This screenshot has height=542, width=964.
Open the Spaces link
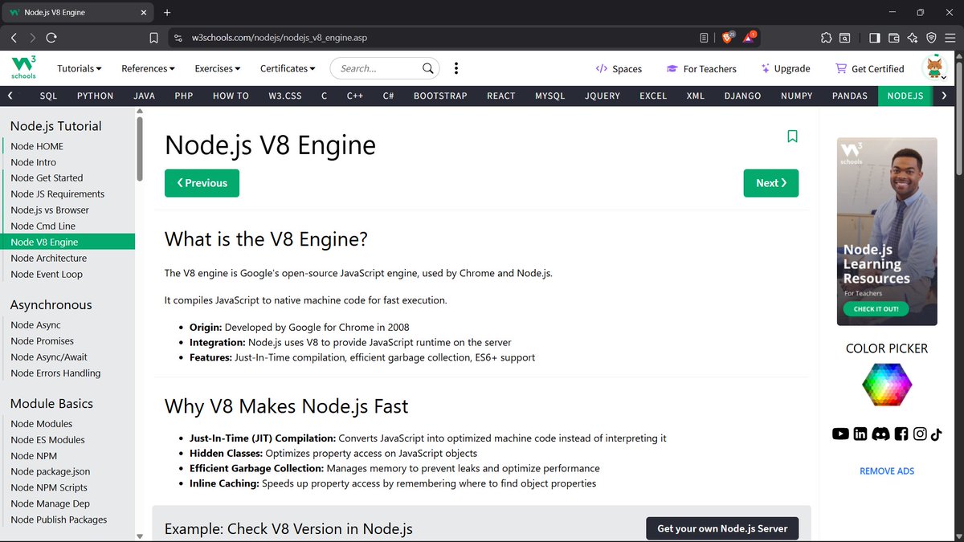point(619,69)
